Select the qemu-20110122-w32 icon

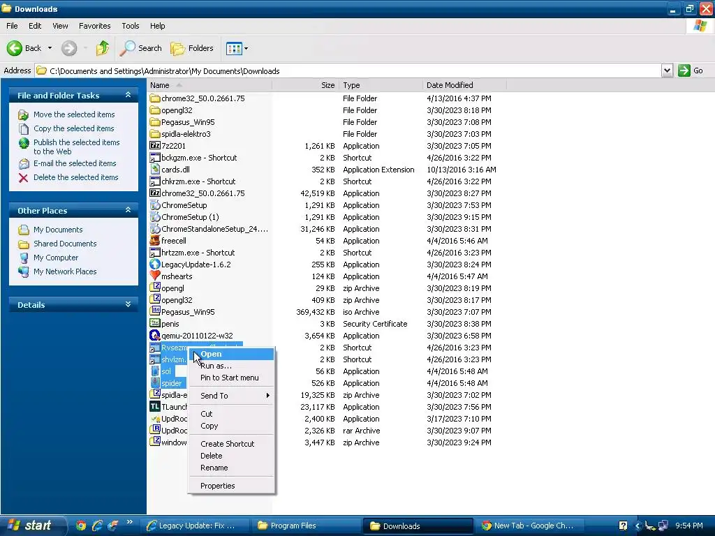[155, 335]
